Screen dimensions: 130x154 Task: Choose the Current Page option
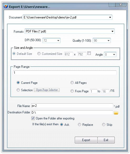[18, 83]
